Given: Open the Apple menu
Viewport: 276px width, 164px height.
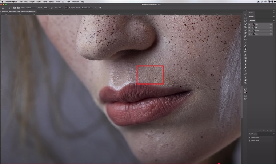Looking at the screenshot, I should (3, 1).
